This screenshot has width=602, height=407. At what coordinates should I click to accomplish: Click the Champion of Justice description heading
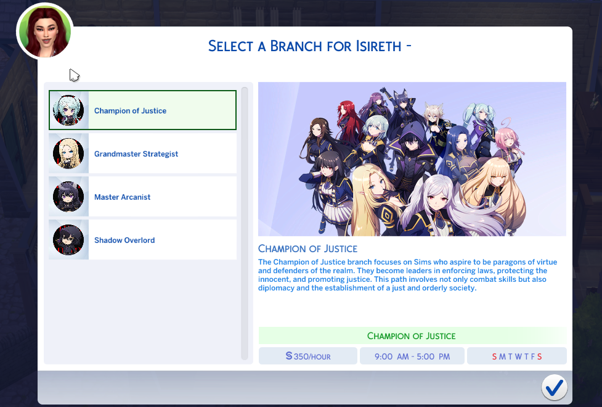[x=307, y=249]
